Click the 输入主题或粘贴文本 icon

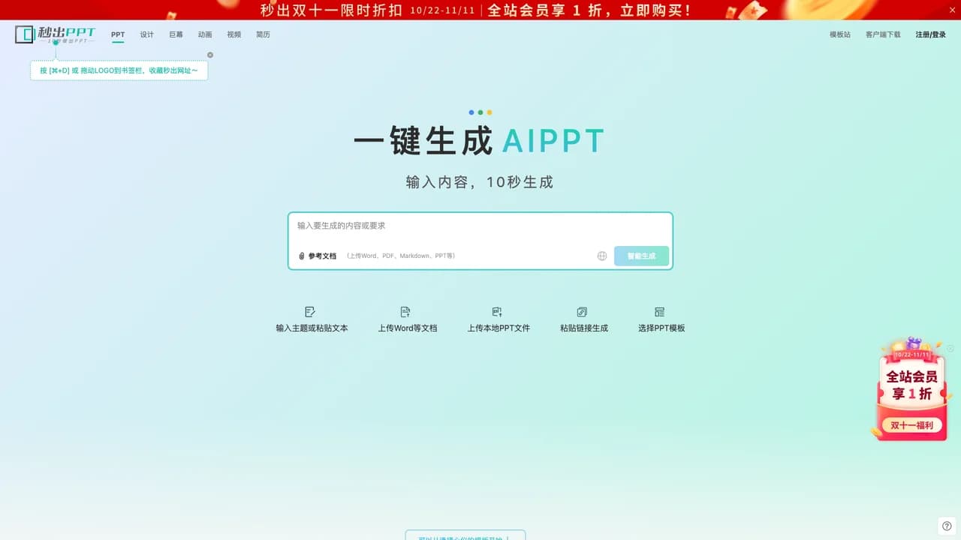pos(310,312)
